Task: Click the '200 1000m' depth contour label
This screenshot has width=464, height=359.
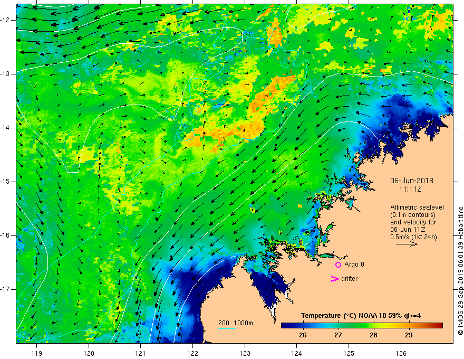Action: pos(236,323)
